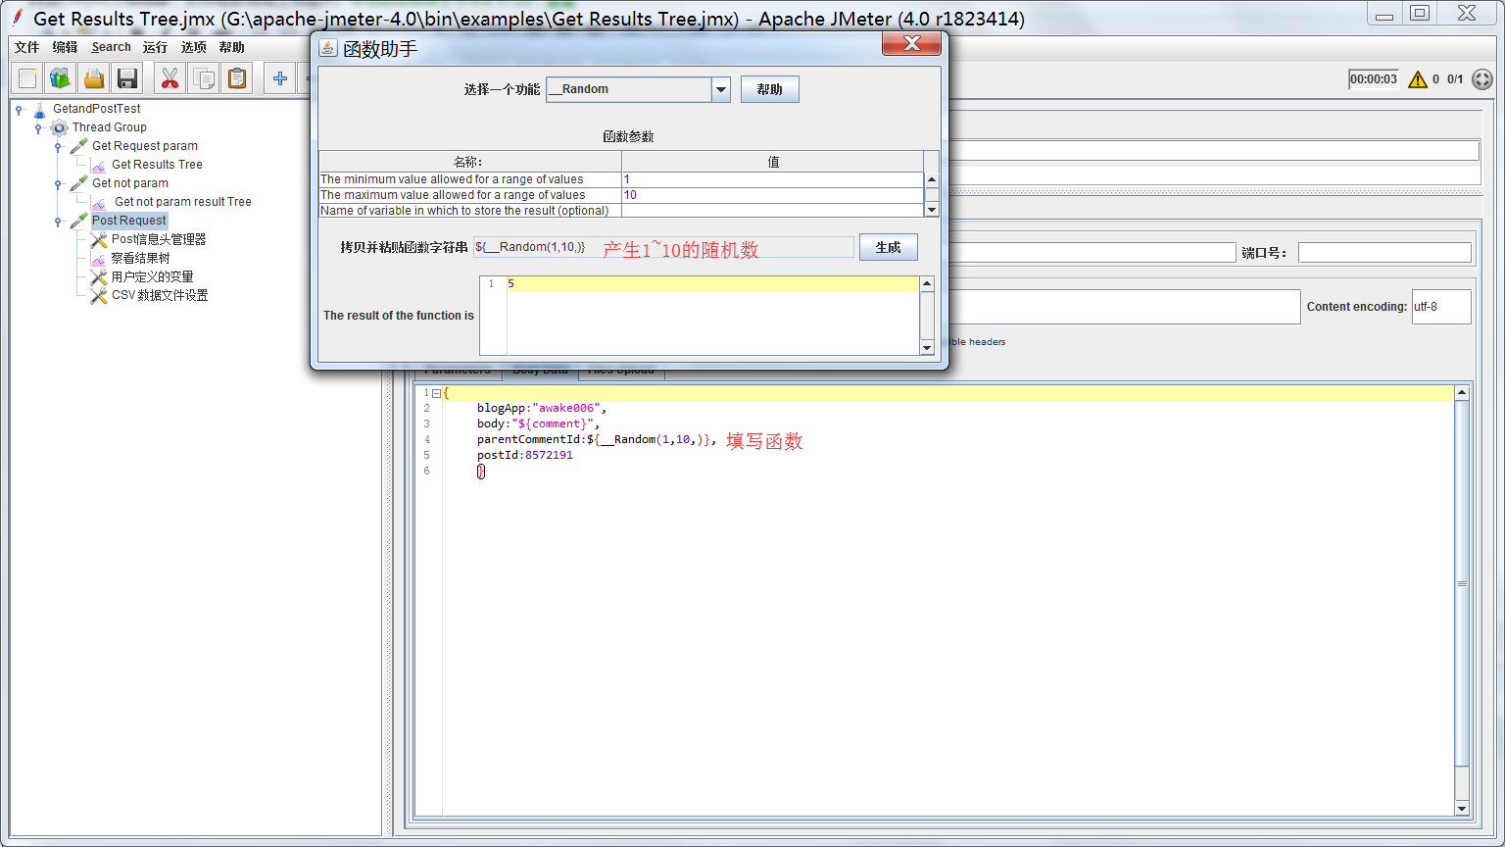Click the Get Request param sampler pipette icon

pos(79,146)
